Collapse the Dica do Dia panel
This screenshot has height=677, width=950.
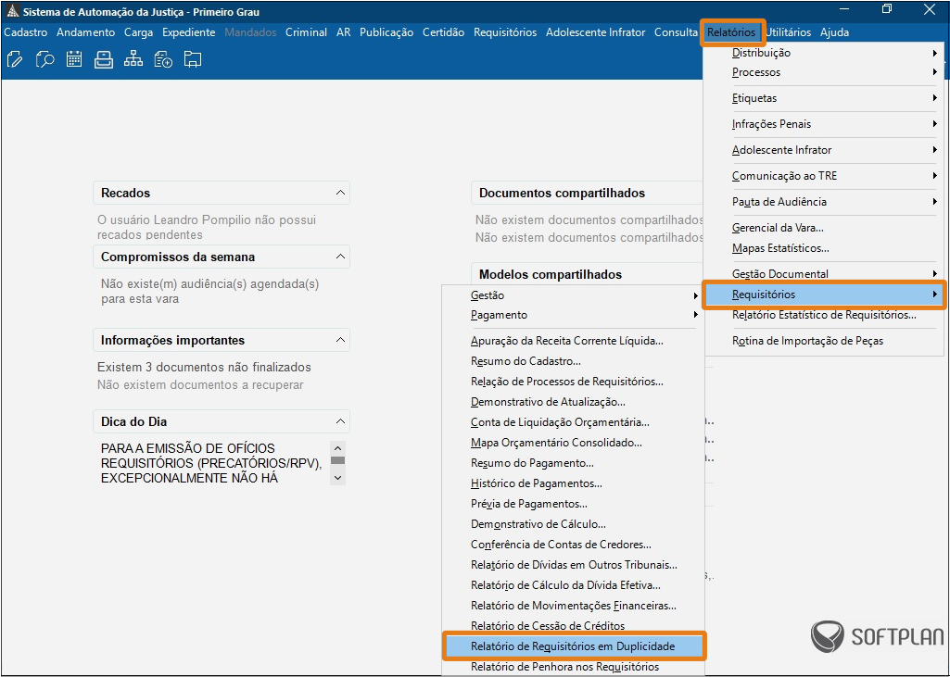[340, 421]
